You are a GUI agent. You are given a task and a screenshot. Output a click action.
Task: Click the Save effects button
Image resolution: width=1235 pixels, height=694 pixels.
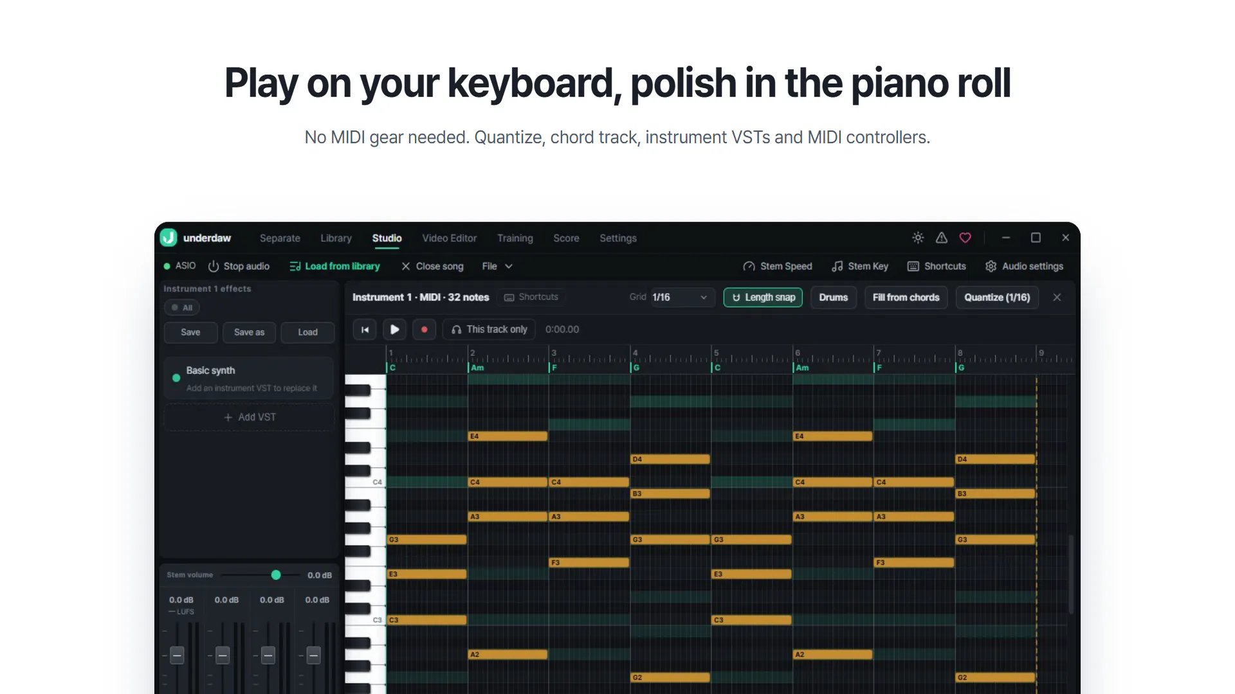(x=190, y=332)
